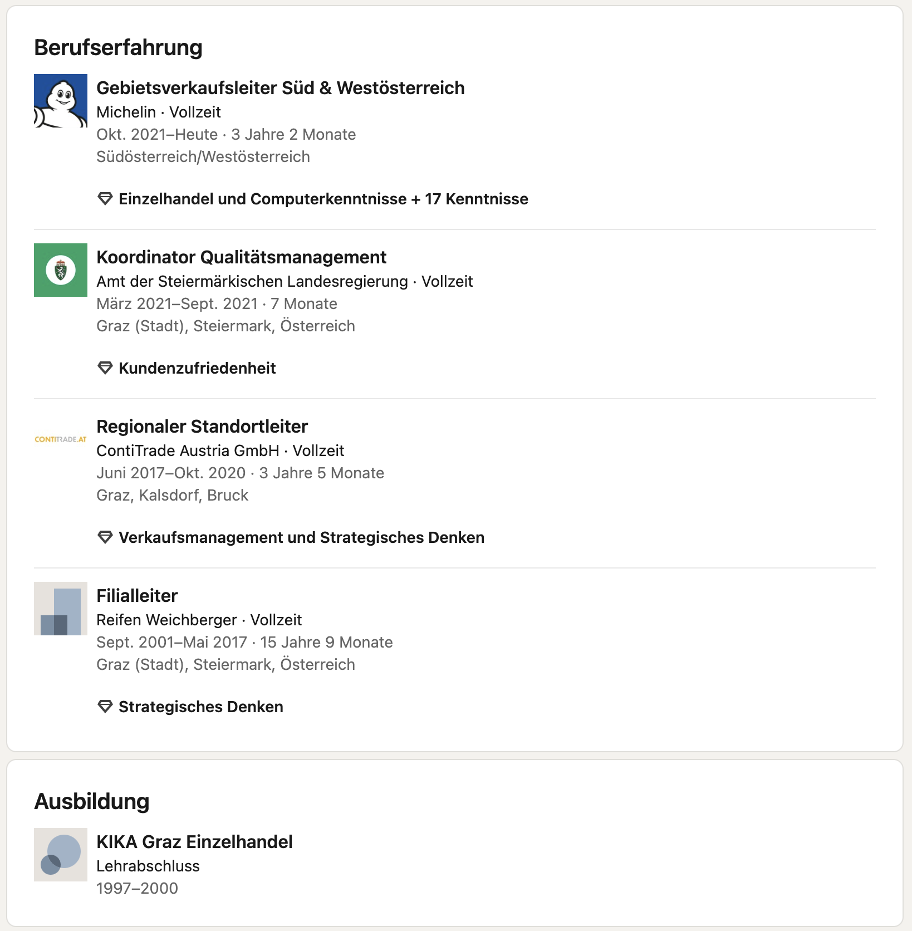912x931 pixels.
Task: Click diamond icon beside Kundenzufriedenheit
Action: pyautogui.click(x=105, y=368)
